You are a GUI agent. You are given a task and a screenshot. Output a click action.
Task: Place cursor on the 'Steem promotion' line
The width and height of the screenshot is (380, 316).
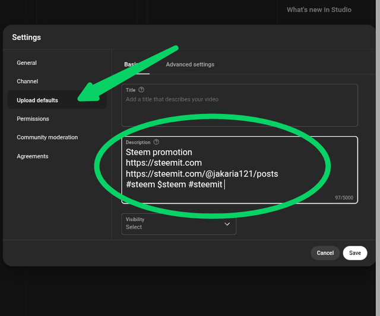pos(159,152)
